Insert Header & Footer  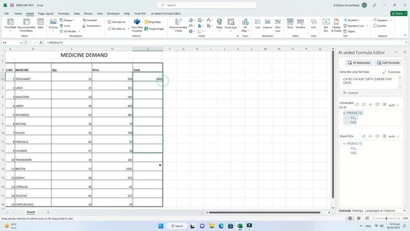tap(336, 25)
